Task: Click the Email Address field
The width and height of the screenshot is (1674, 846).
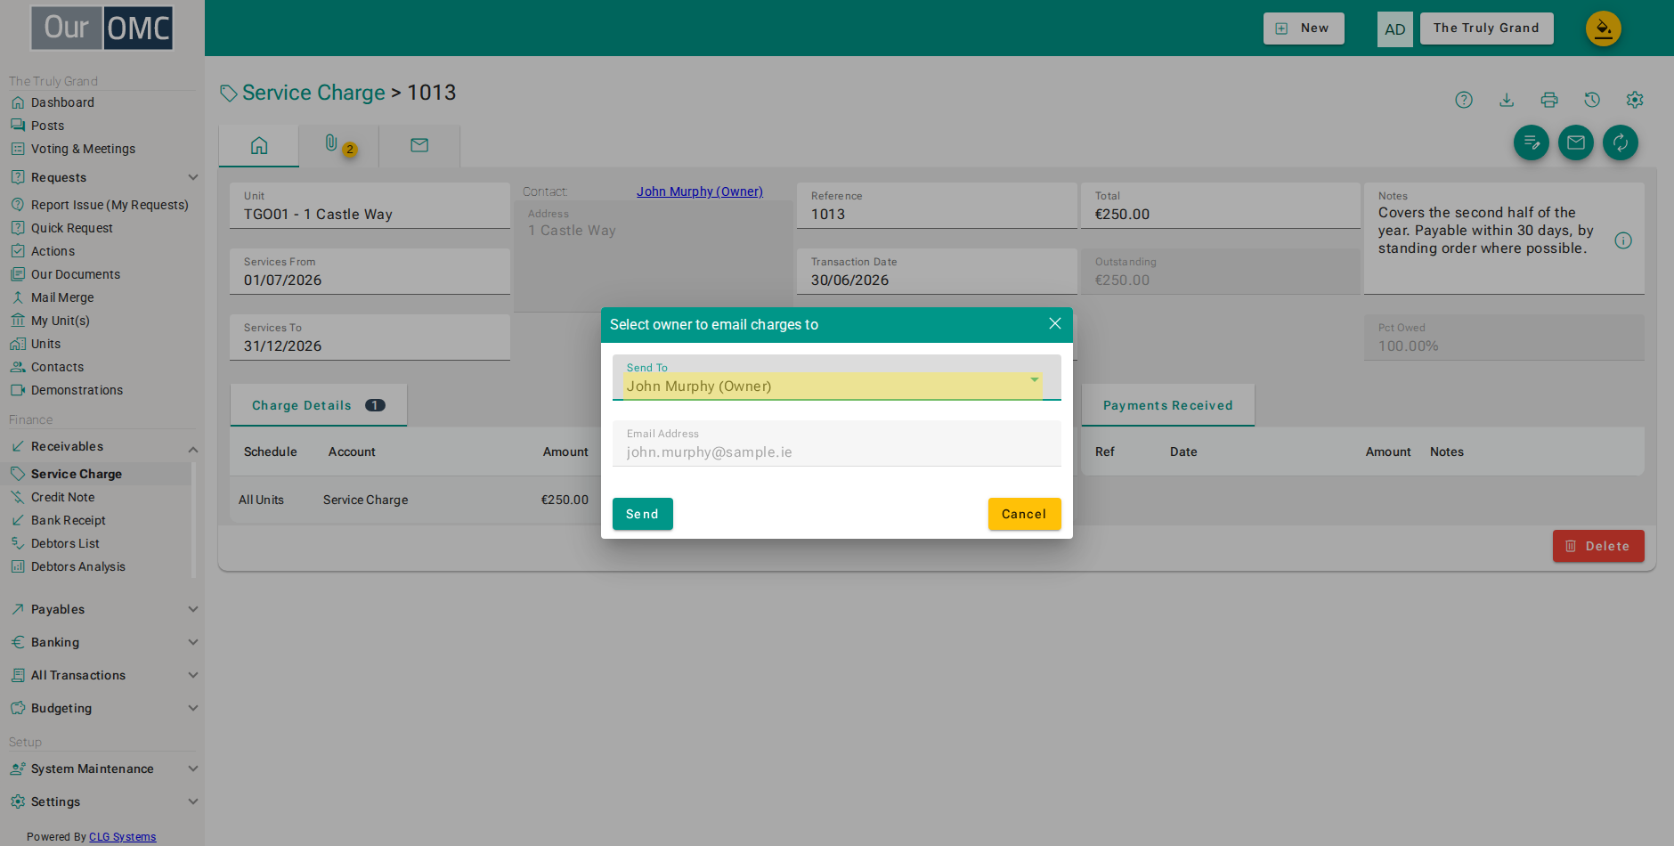Action: pyautogui.click(x=837, y=443)
